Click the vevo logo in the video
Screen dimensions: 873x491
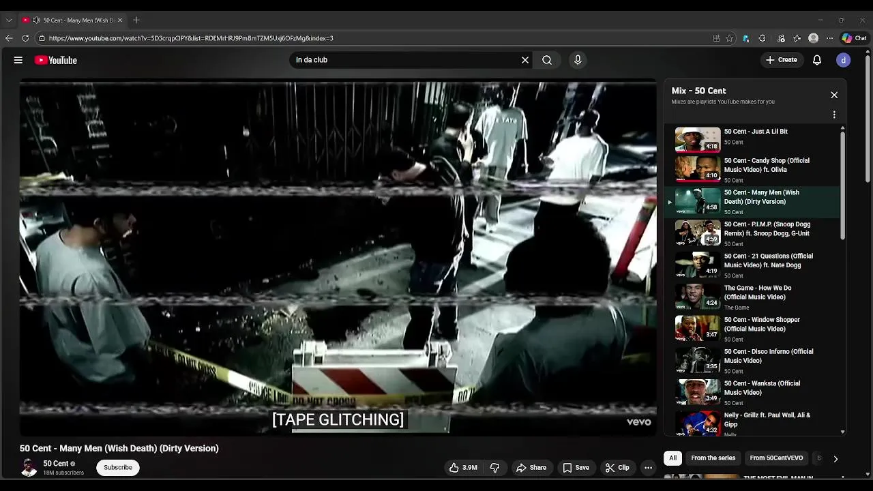point(639,422)
